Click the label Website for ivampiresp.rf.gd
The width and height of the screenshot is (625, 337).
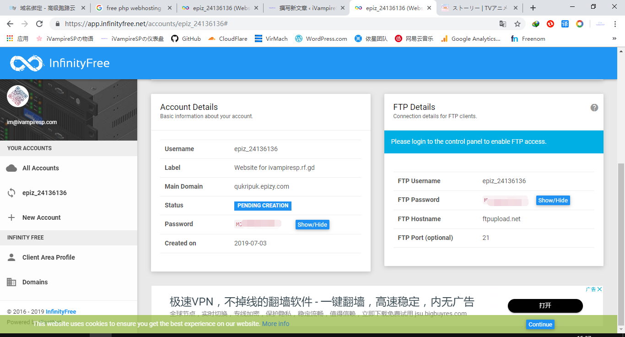[275, 168]
